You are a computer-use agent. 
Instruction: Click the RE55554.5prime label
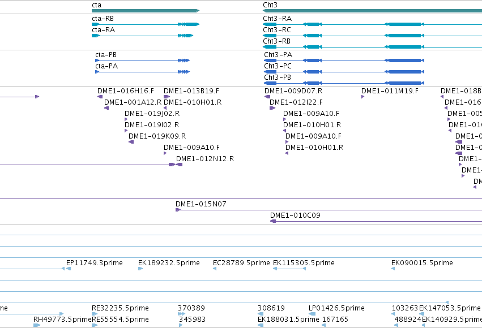120,320
